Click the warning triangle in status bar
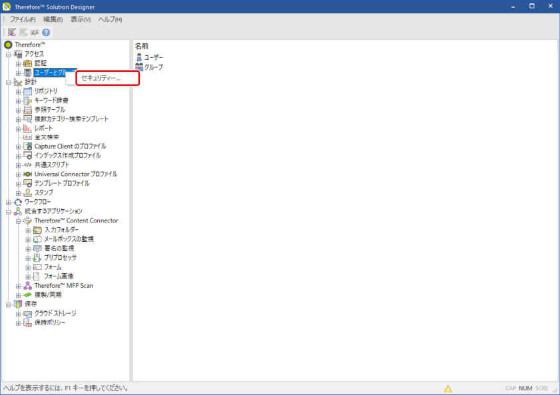This screenshot has width=560, height=395. point(448,388)
